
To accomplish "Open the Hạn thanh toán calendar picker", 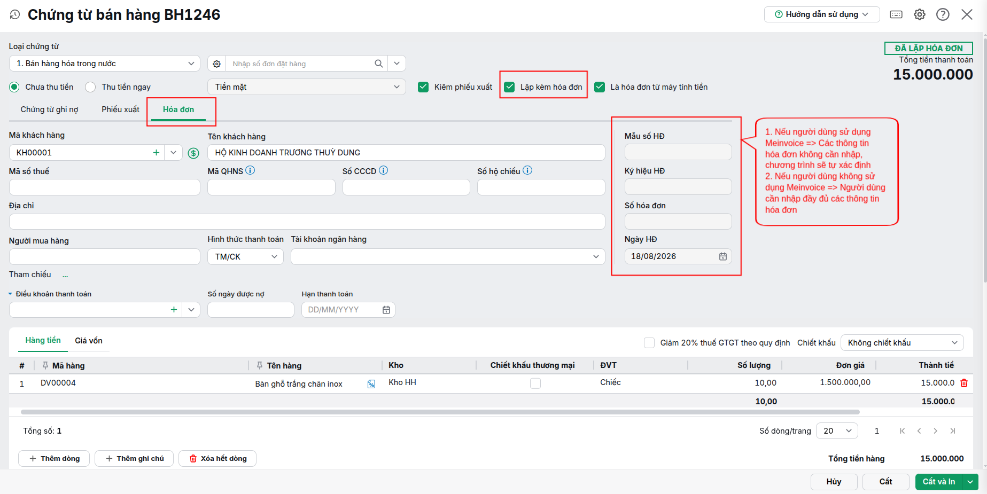I will pyautogui.click(x=386, y=310).
